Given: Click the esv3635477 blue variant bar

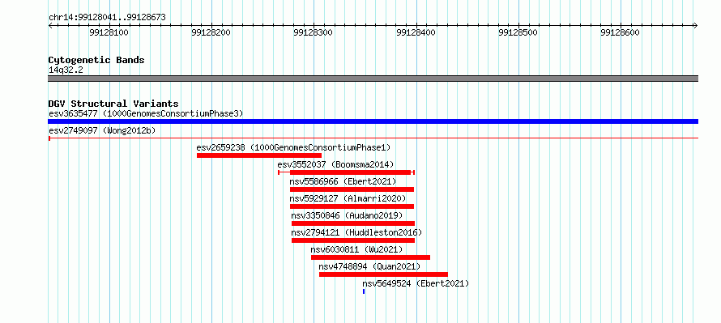Looking at the screenshot, I should click(373, 121).
